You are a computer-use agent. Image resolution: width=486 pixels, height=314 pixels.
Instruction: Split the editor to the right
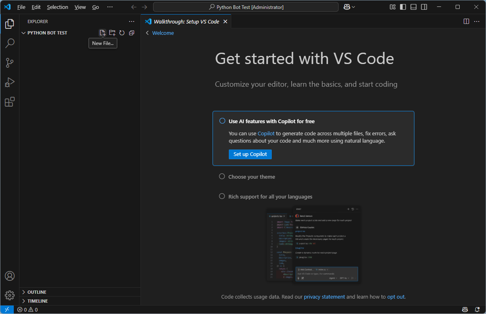pos(466,21)
